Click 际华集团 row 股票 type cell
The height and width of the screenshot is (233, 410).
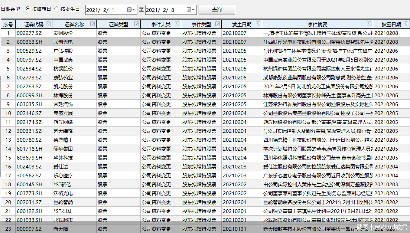118,149
